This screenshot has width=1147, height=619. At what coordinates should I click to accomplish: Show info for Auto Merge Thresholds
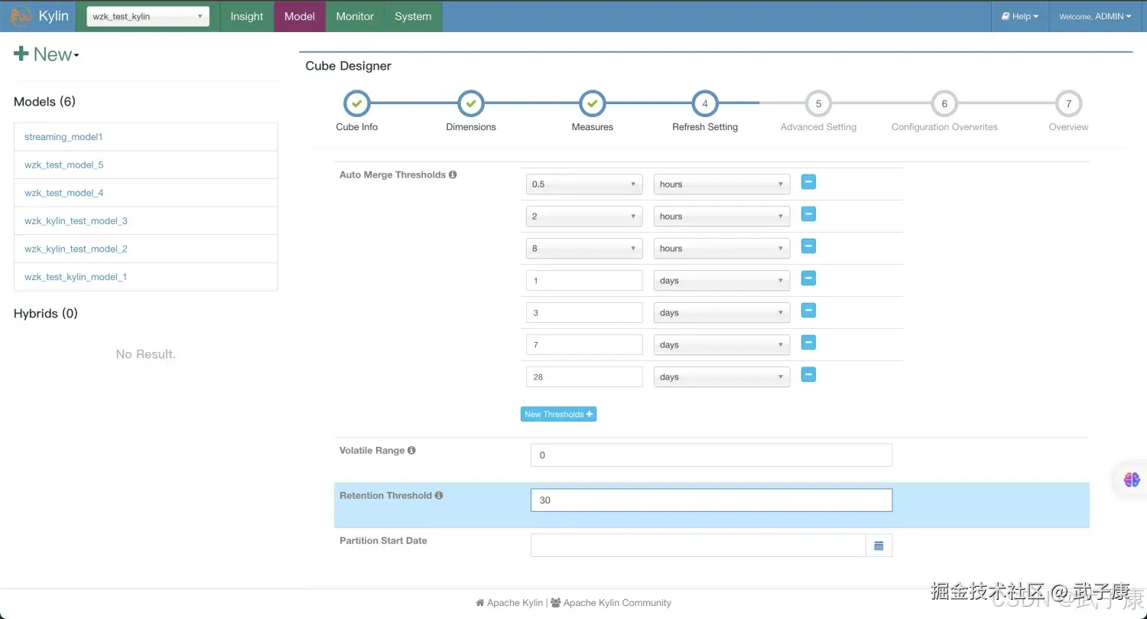pyautogui.click(x=453, y=174)
